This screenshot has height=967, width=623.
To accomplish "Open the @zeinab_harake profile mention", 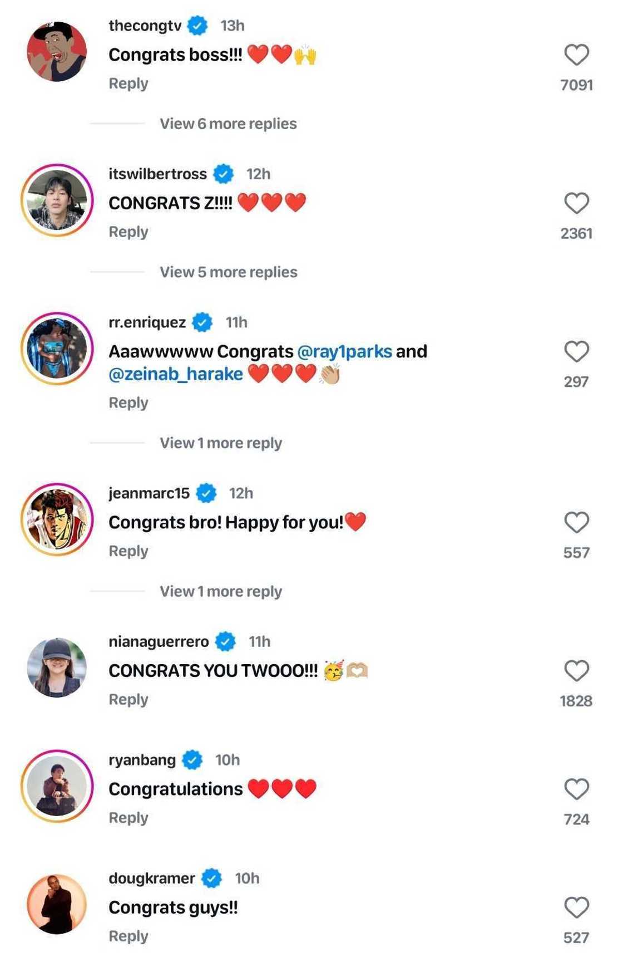I will tap(175, 374).
